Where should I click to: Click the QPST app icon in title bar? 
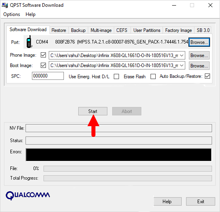pos(5,5)
